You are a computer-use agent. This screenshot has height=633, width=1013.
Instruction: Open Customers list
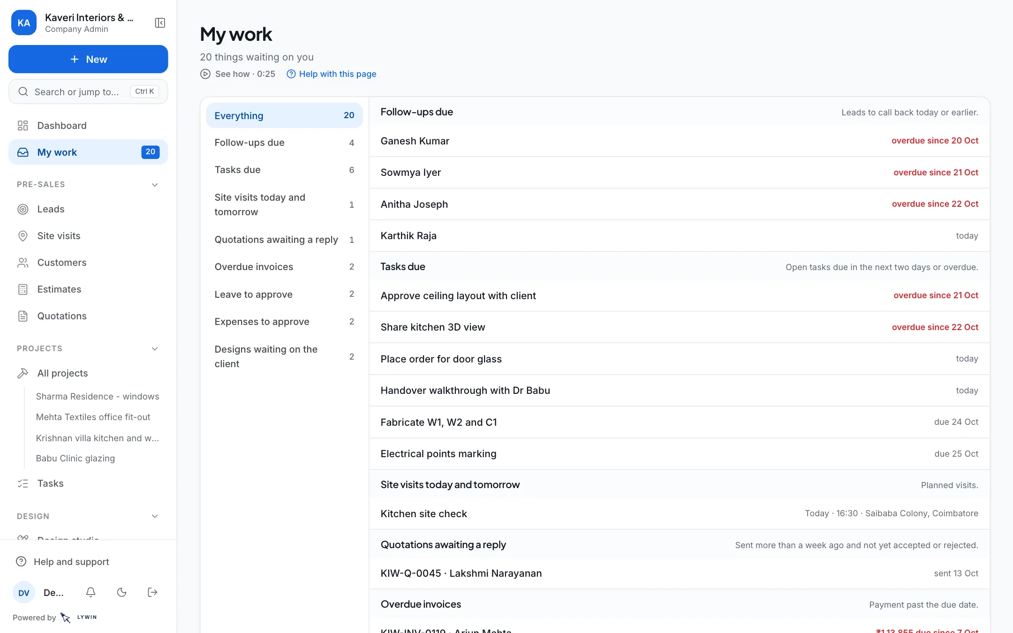(88, 263)
